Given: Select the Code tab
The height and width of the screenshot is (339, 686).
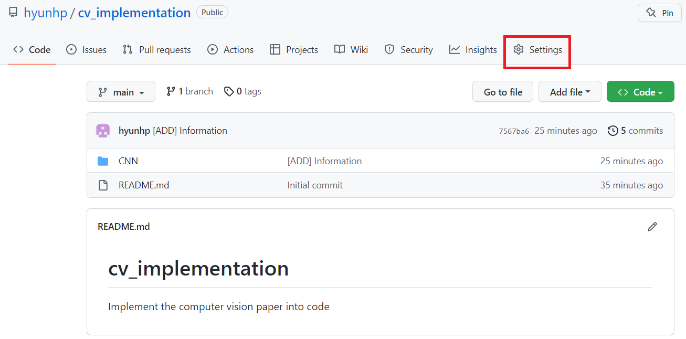Looking at the screenshot, I should [x=32, y=50].
